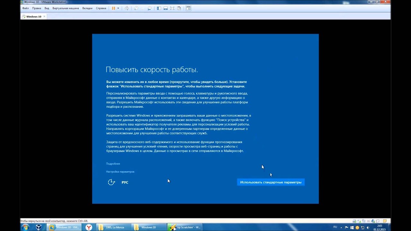Screen dimensions: 411x231
Task: Open the Вкладки menu
Action: [87, 8]
